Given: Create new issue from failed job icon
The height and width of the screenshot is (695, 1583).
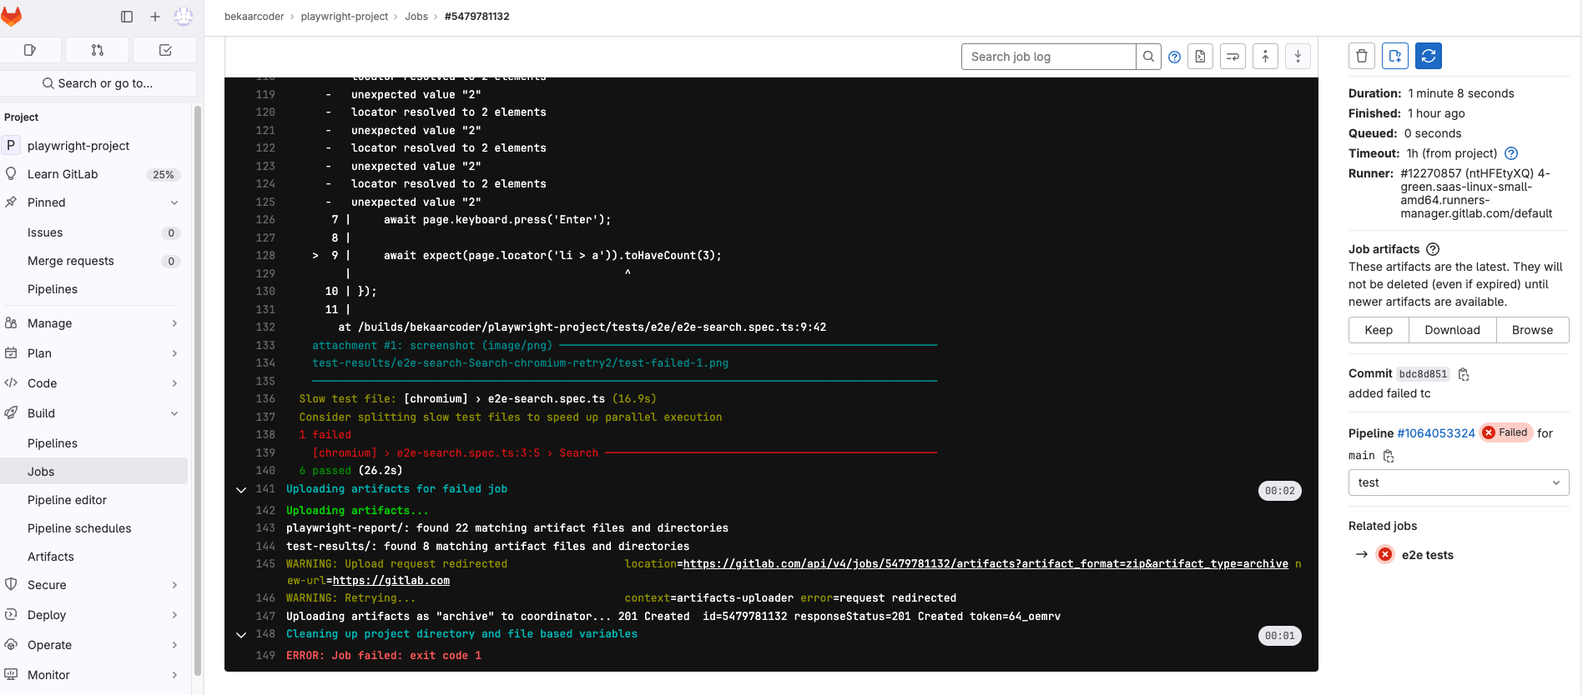Looking at the screenshot, I should tap(1395, 56).
